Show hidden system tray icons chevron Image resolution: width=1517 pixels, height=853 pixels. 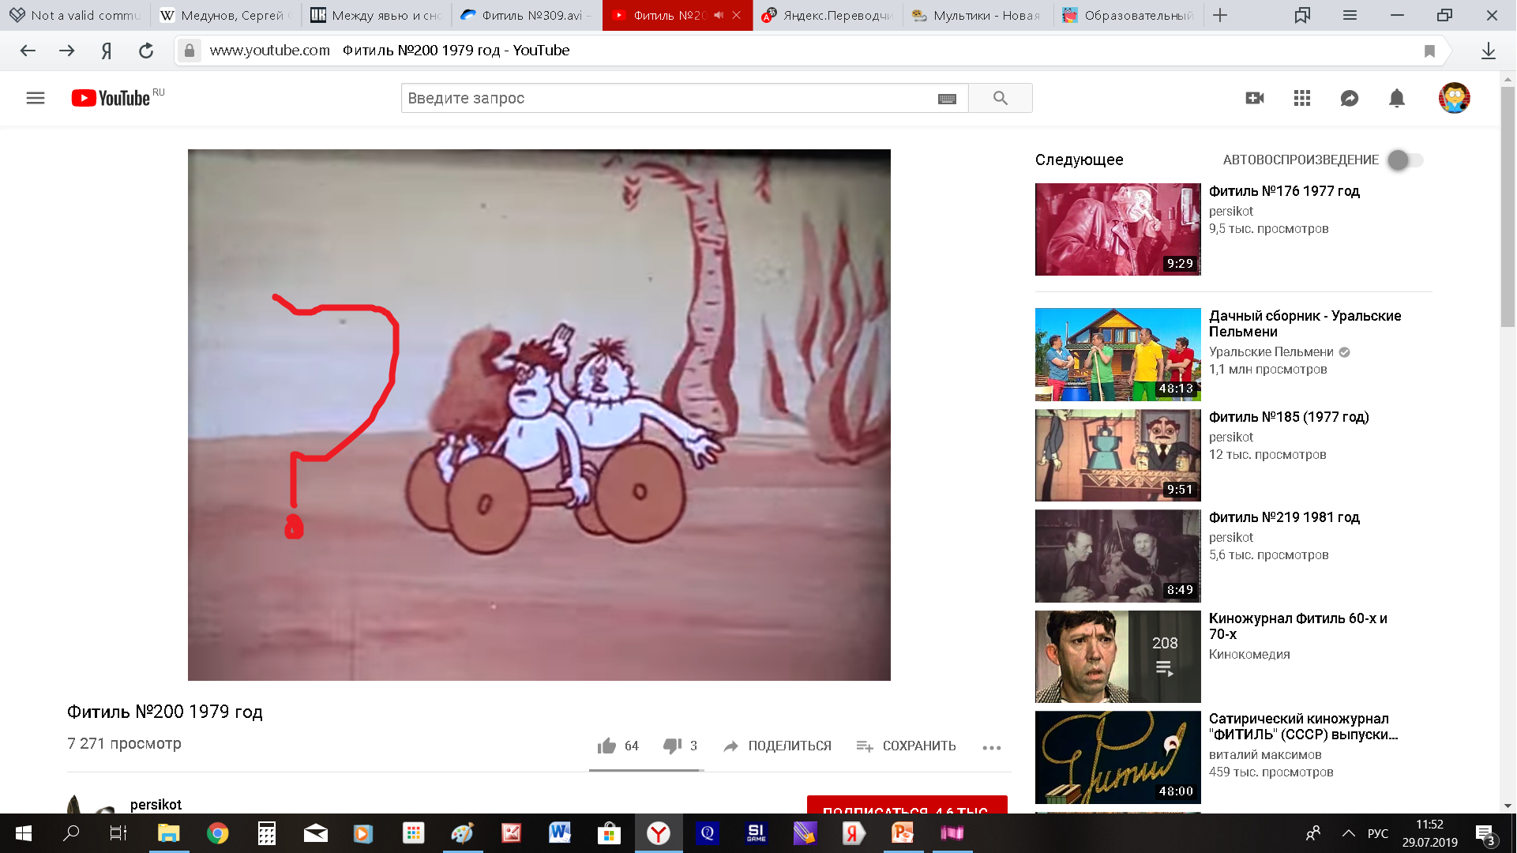pyautogui.click(x=1348, y=833)
